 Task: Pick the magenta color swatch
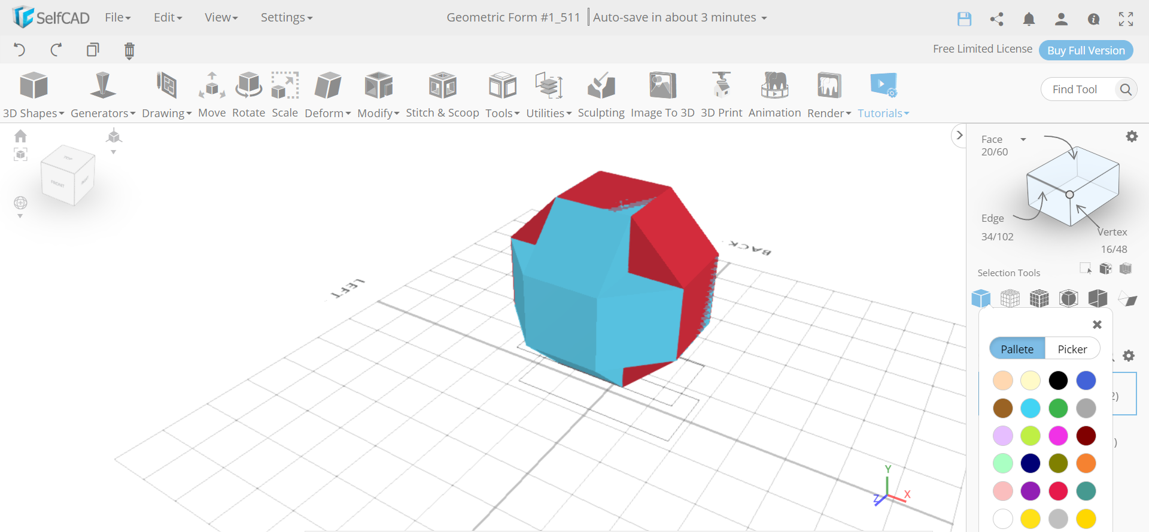pos(1058,436)
